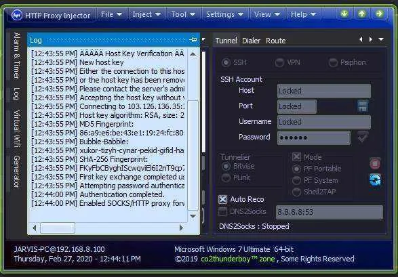Click the green right-arrow button in title bar
The width and height of the screenshot is (398, 277).
tap(380, 14)
